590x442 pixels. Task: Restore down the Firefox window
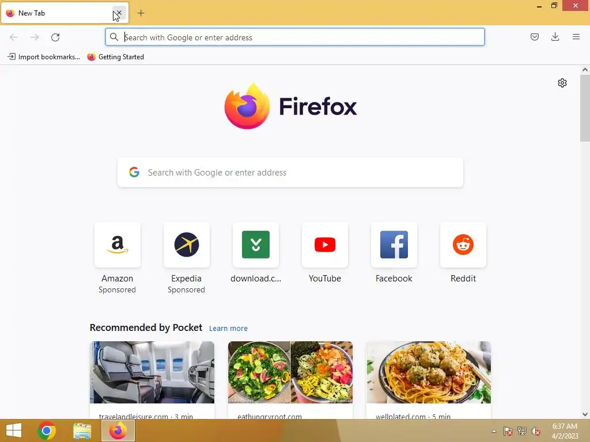pos(554,6)
